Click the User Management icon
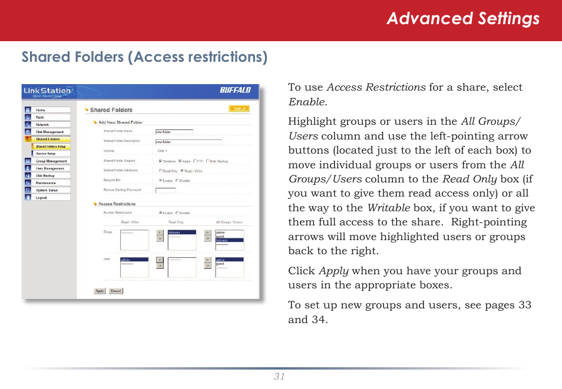 [x=28, y=168]
